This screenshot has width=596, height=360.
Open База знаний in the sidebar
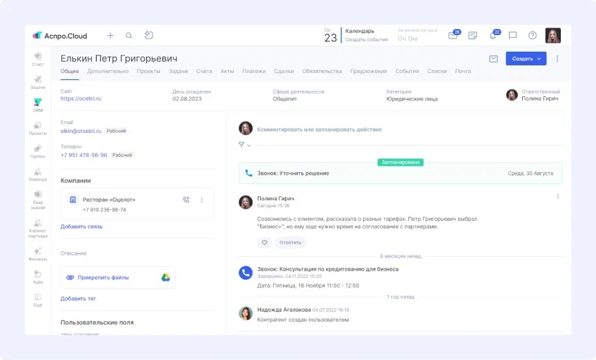tap(38, 200)
